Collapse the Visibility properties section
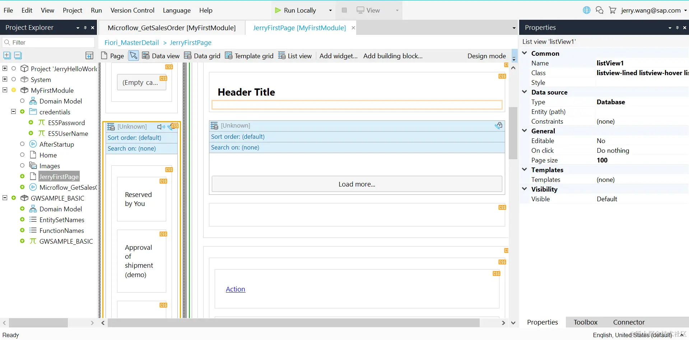Image resolution: width=689 pixels, height=340 pixels. coord(525,189)
